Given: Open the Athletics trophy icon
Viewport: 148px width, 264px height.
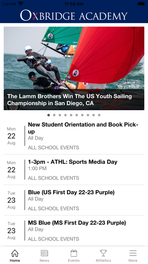Looking at the screenshot, I should pos(103,253).
